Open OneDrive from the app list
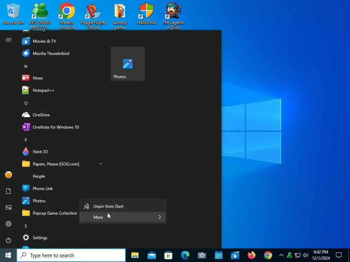The width and height of the screenshot is (350, 262). (63, 115)
